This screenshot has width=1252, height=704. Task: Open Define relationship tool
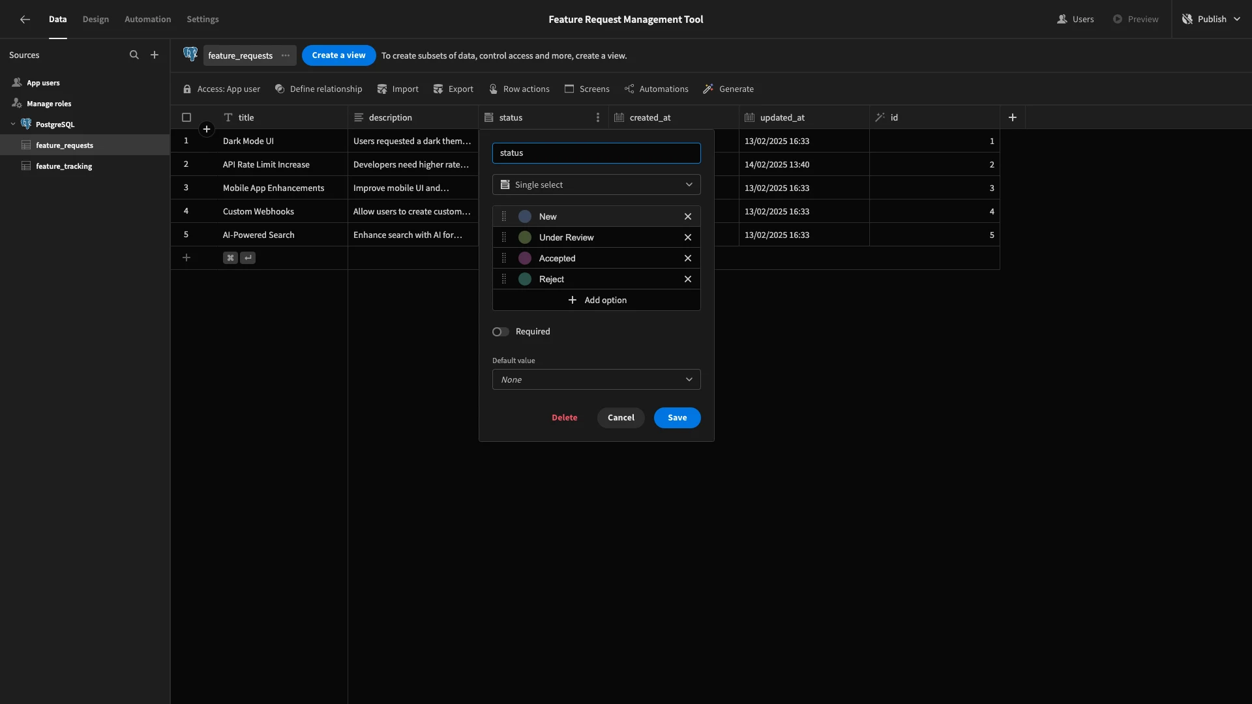click(318, 89)
